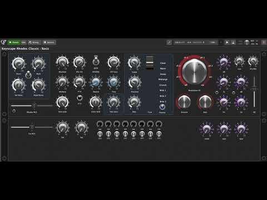The image size is (267, 200).
Task: Click the small round button under left slider
Action: (x=14, y=111)
